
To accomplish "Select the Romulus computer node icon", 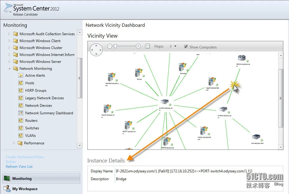I will pyautogui.click(x=182, y=67).
